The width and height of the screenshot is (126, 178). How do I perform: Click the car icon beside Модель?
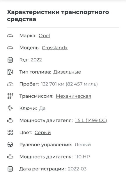[x=10, y=48]
